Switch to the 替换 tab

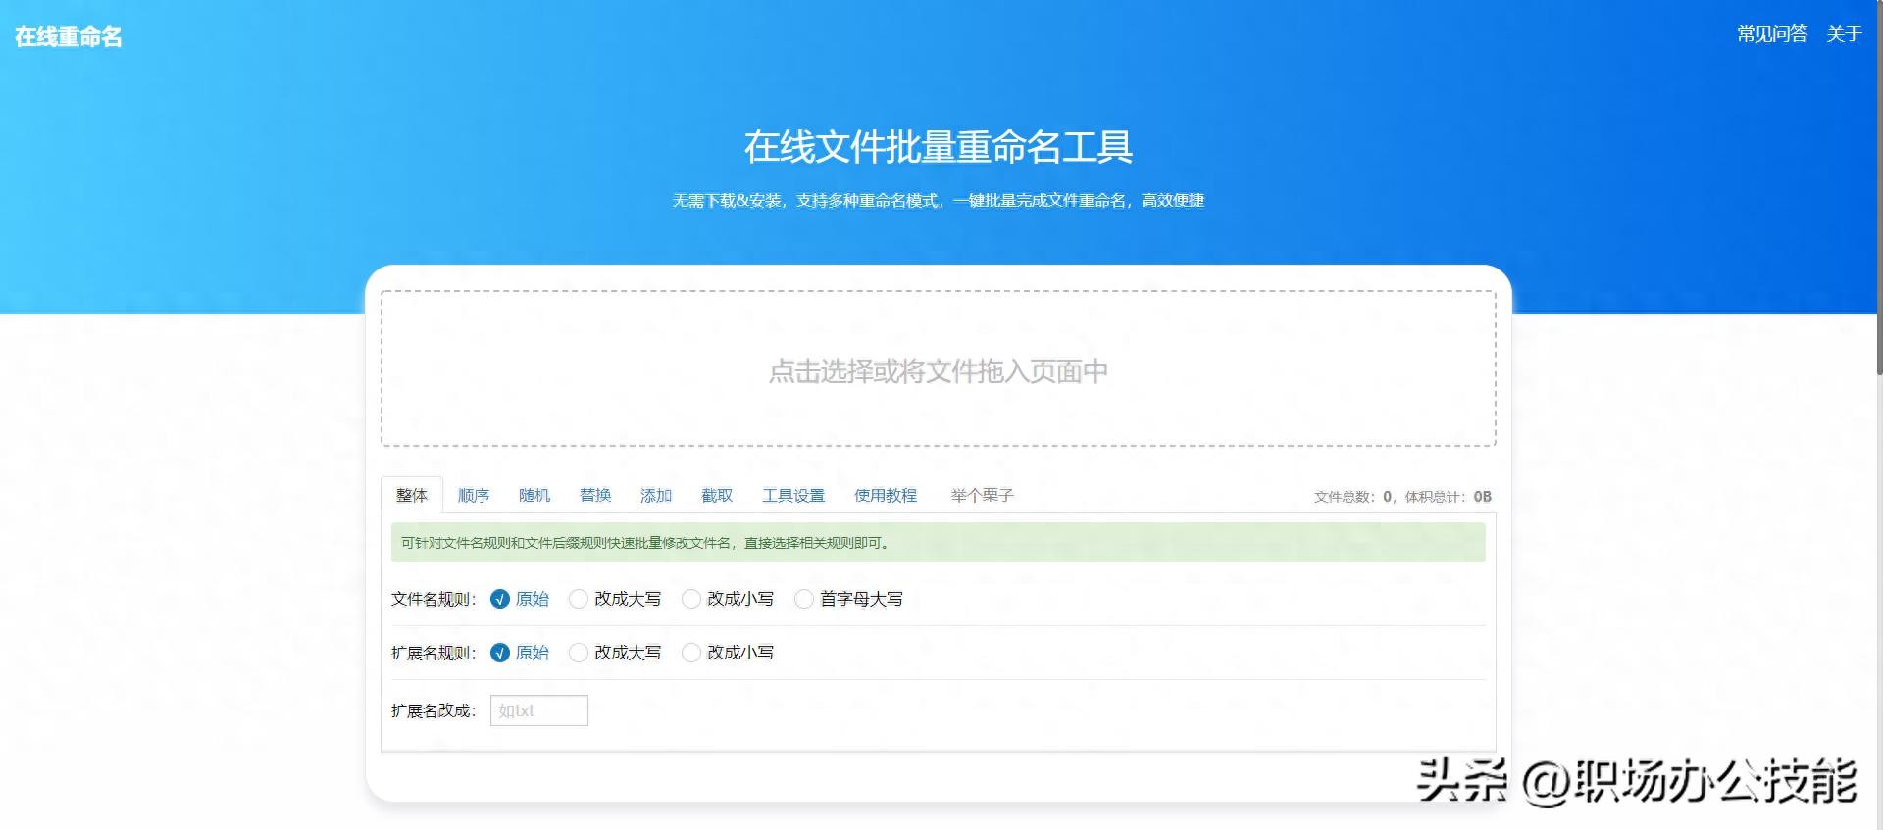coord(595,496)
